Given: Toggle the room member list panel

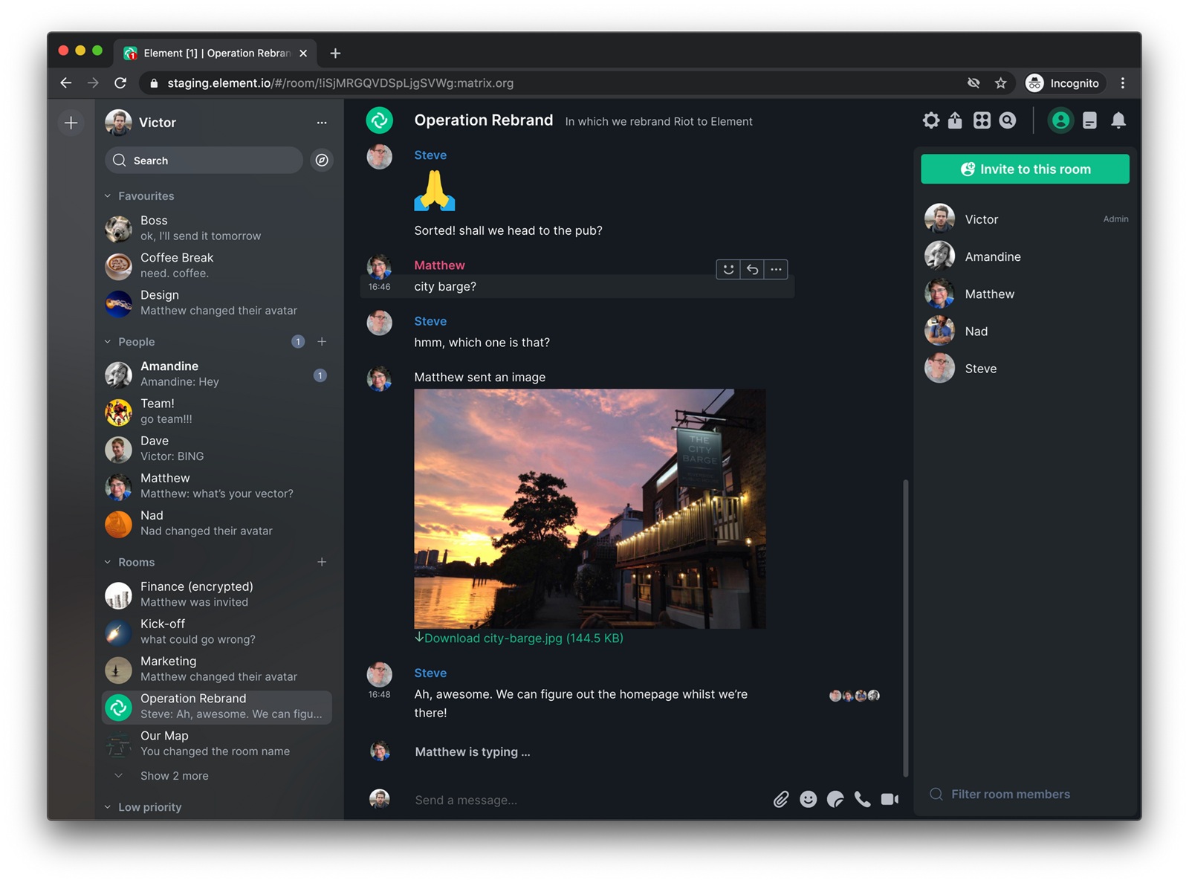Looking at the screenshot, I should coord(1060,120).
